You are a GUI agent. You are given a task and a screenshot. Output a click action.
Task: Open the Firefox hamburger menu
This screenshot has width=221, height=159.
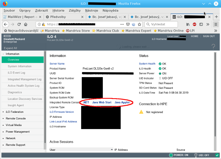point(216,24)
